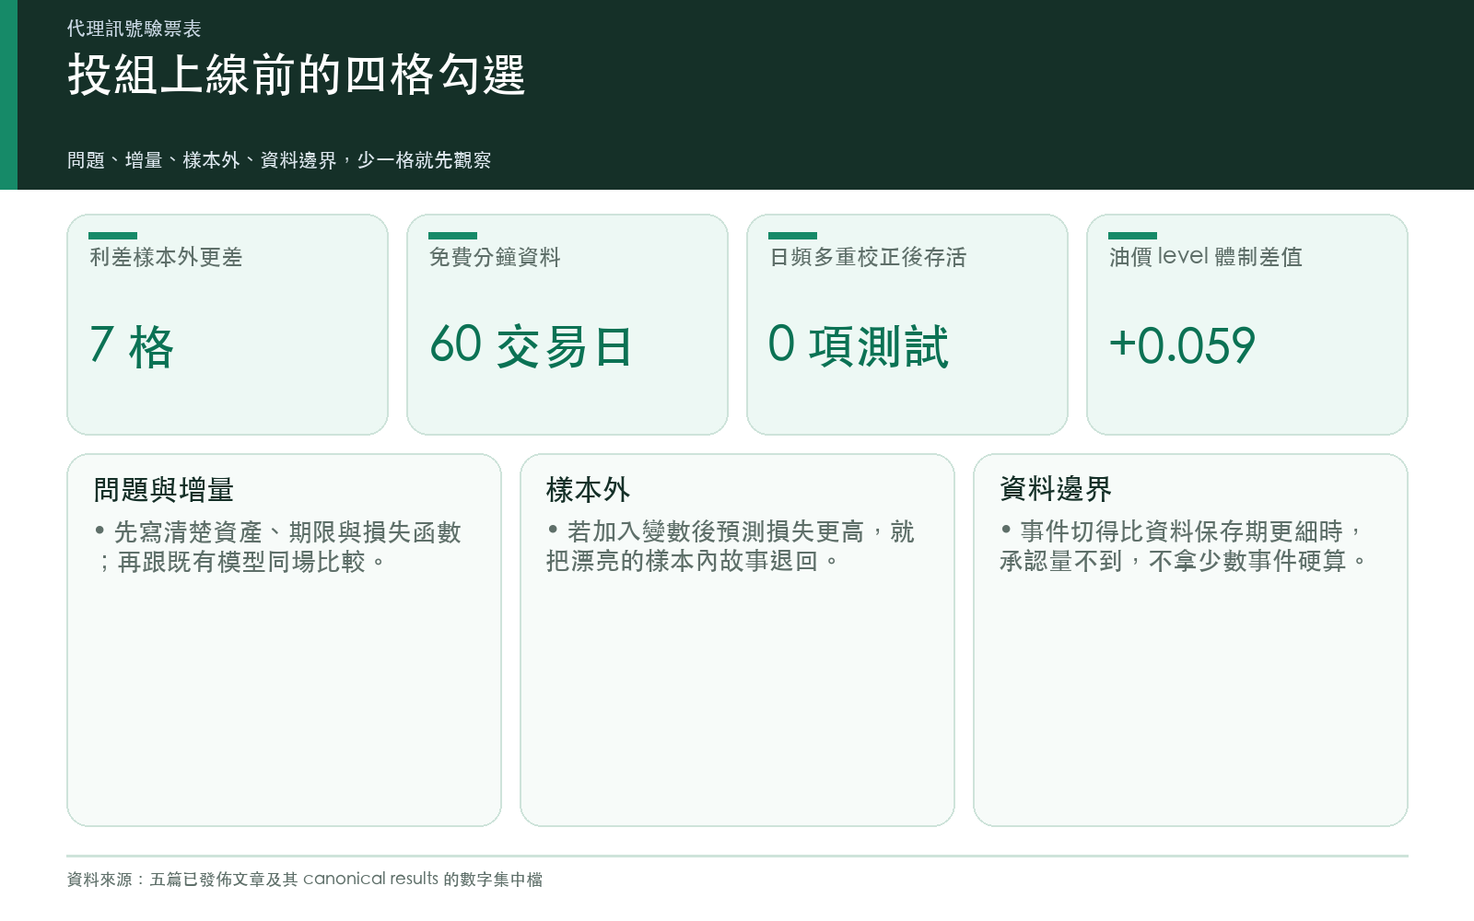Select the value 0 項測試

(x=859, y=346)
